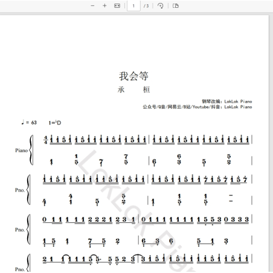Toggle the fit to width icon
The image size is (273, 273).
pyautogui.click(x=117, y=6)
